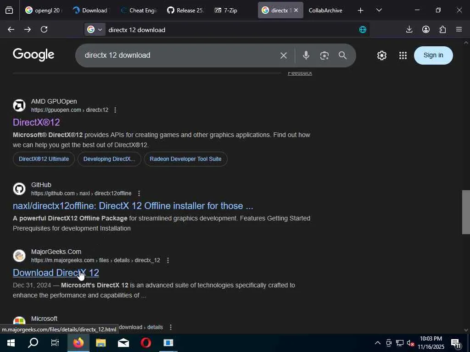This screenshot has height=352, width=470.
Task: Switch to the opengl 20 tab
Action: (43, 11)
